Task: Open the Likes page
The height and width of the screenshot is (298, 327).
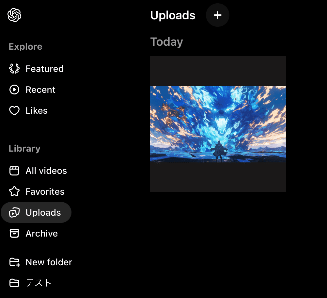Action: click(28, 111)
